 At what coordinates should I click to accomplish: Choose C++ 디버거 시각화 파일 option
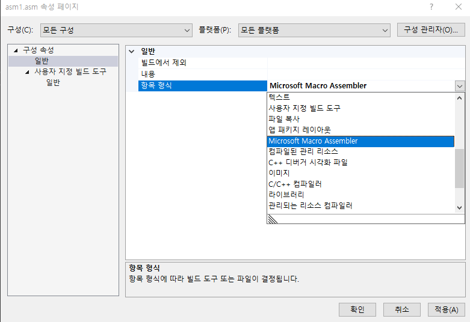360,162
